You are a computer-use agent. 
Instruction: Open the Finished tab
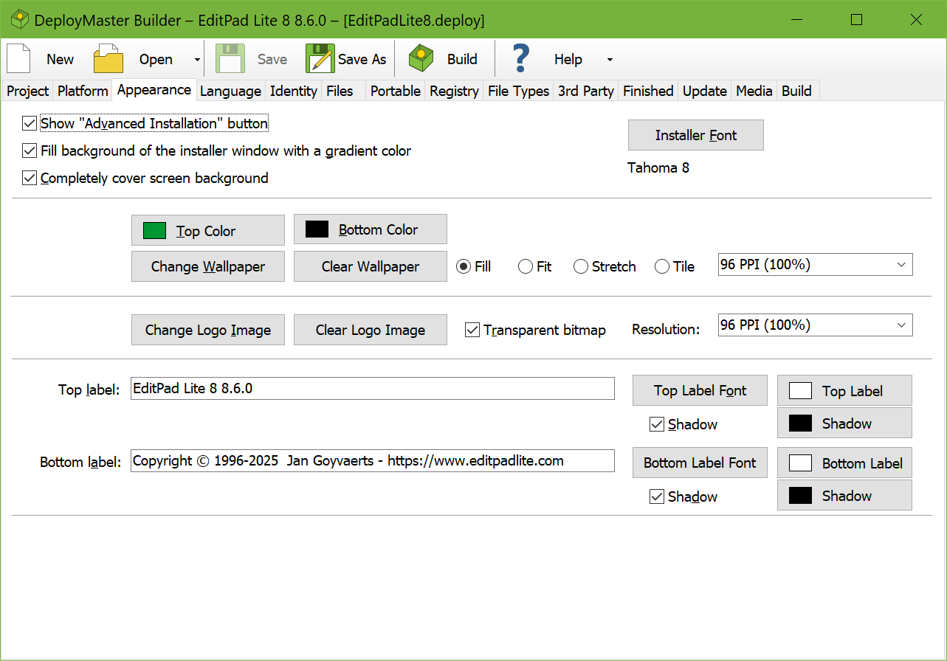click(x=648, y=91)
